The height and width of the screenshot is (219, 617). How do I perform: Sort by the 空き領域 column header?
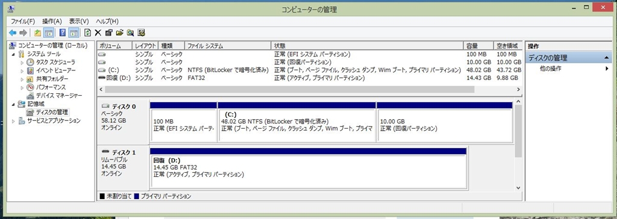[508, 46]
